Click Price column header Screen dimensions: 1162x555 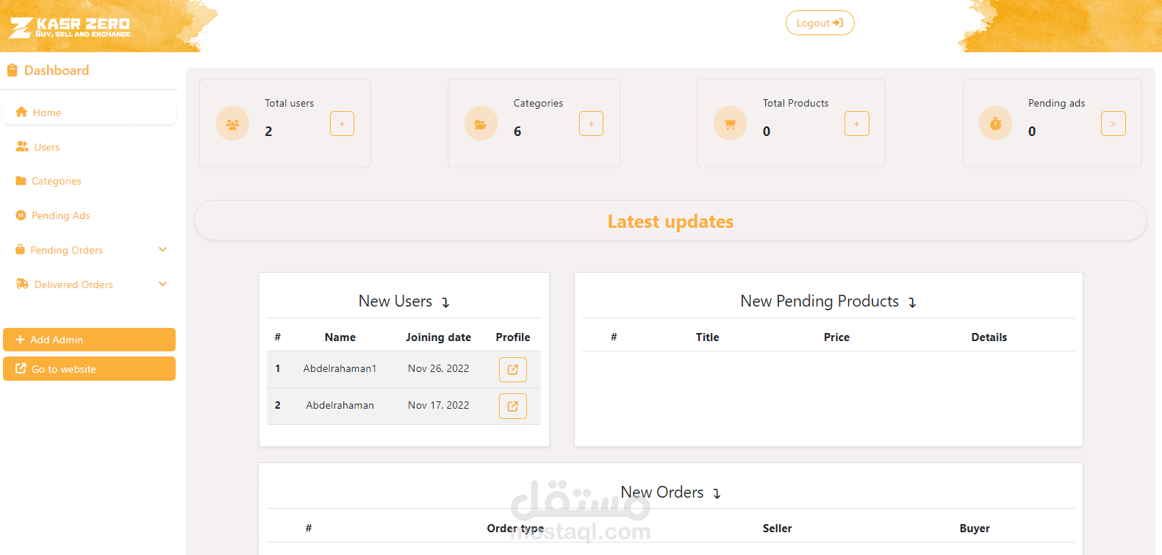836,337
